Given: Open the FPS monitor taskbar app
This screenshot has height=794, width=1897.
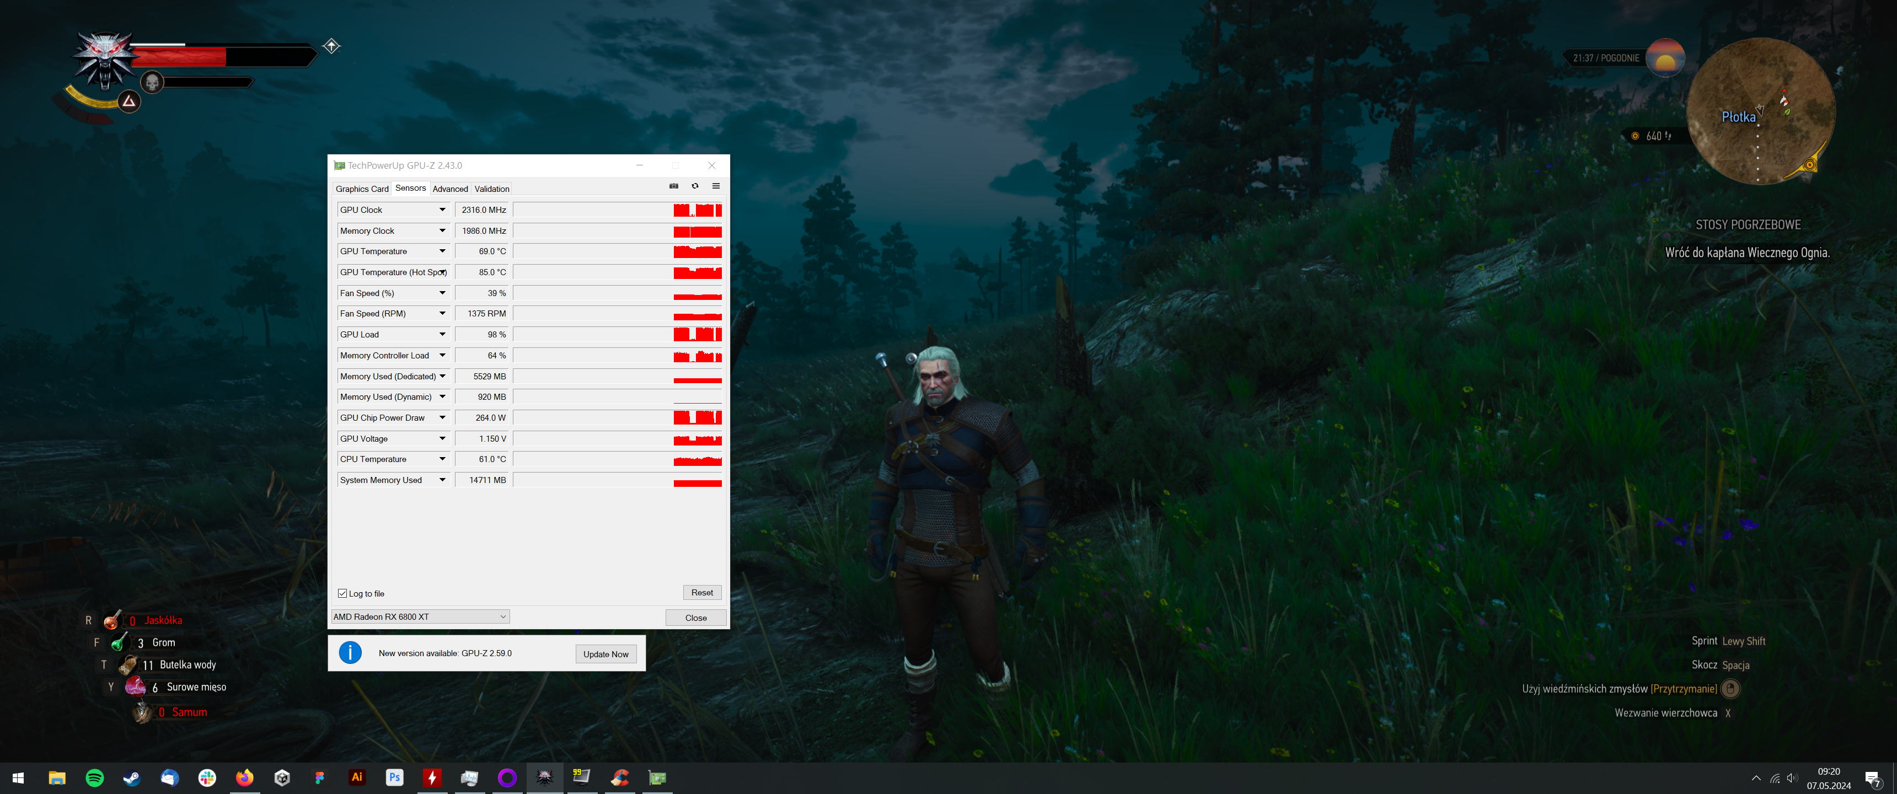Looking at the screenshot, I should [582, 778].
